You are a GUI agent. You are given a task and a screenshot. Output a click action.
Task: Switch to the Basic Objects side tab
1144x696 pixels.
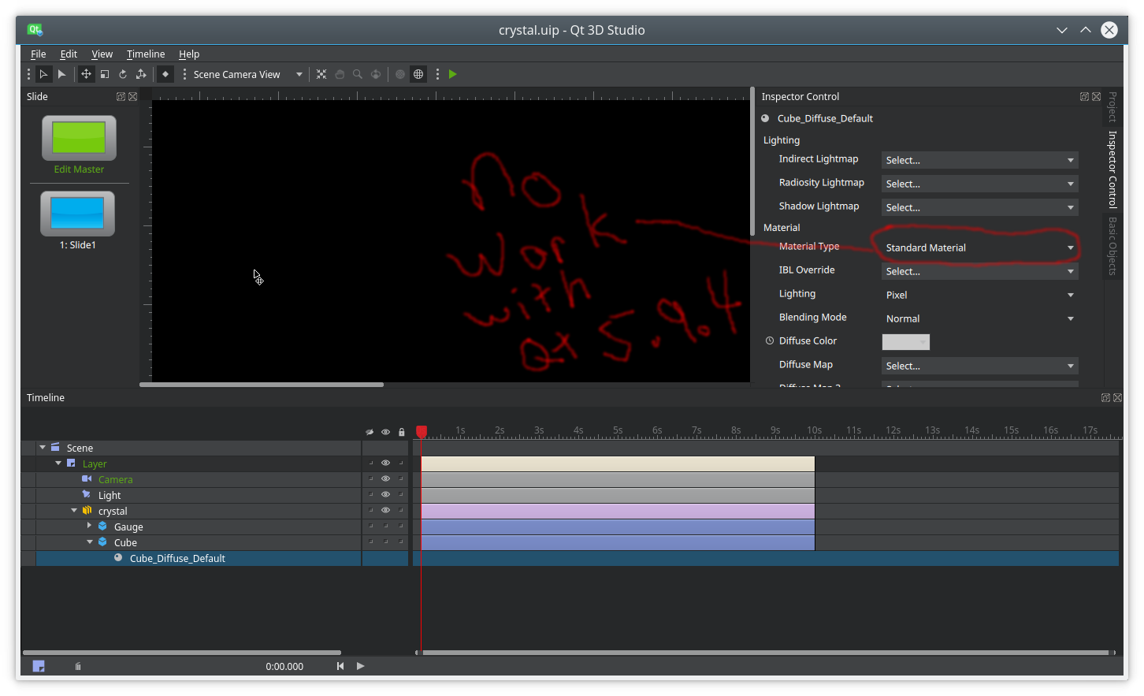pos(1112,246)
